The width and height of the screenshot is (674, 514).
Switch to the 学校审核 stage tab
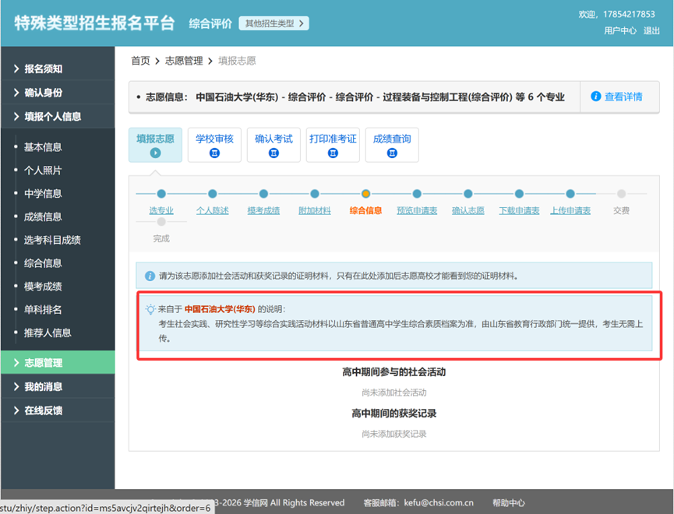point(214,145)
